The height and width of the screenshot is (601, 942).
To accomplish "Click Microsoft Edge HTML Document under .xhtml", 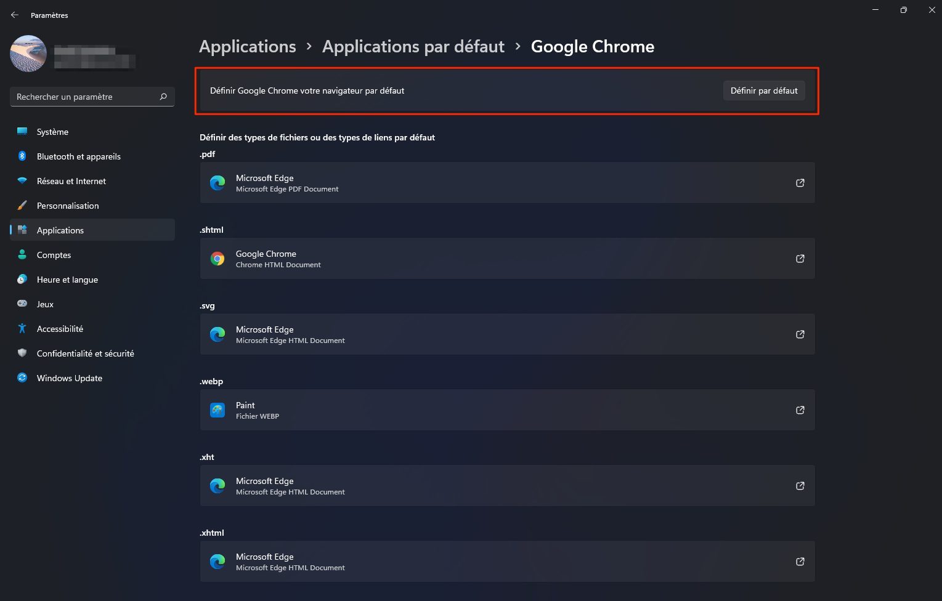I will tap(290, 568).
